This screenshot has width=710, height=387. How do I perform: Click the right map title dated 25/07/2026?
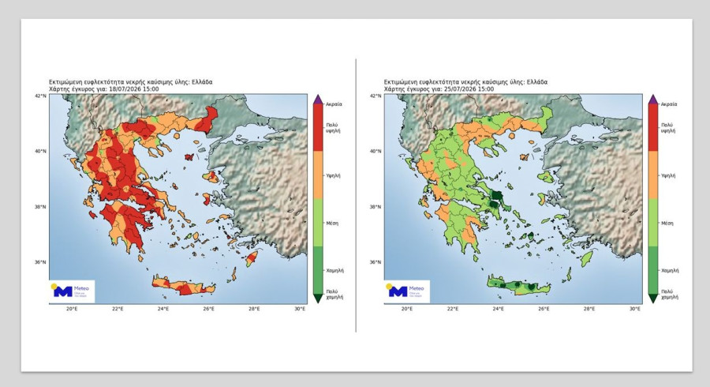click(x=465, y=85)
